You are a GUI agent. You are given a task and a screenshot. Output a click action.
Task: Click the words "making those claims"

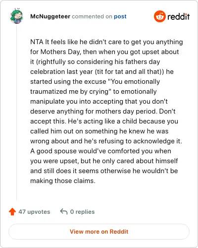pyautogui.click(x=62, y=181)
